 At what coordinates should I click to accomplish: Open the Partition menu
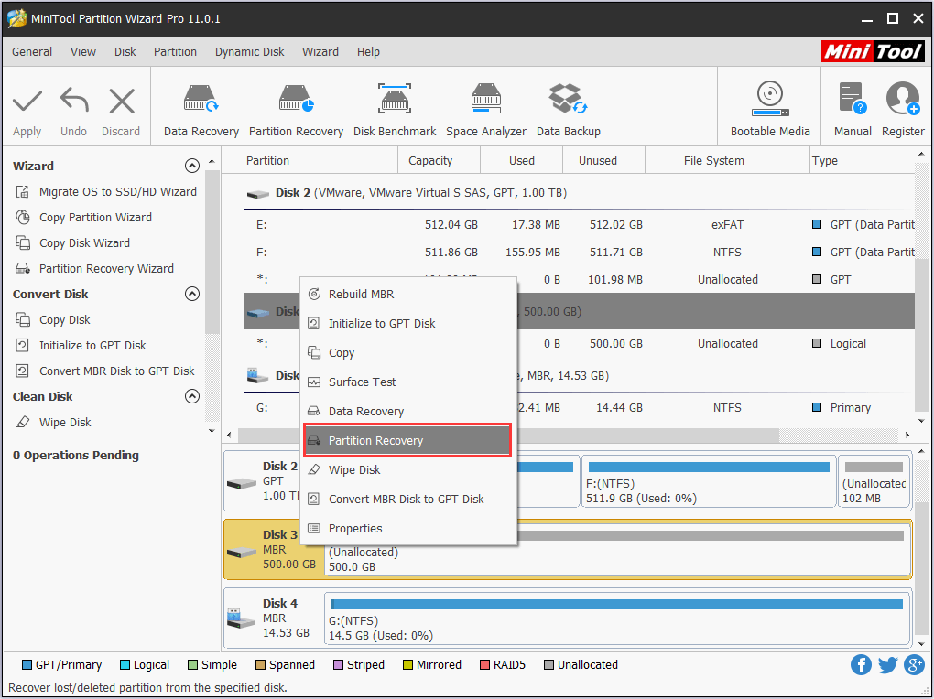tap(175, 52)
